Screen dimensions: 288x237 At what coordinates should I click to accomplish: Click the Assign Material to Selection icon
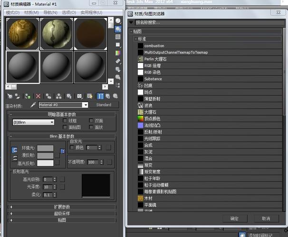[x=29, y=96]
